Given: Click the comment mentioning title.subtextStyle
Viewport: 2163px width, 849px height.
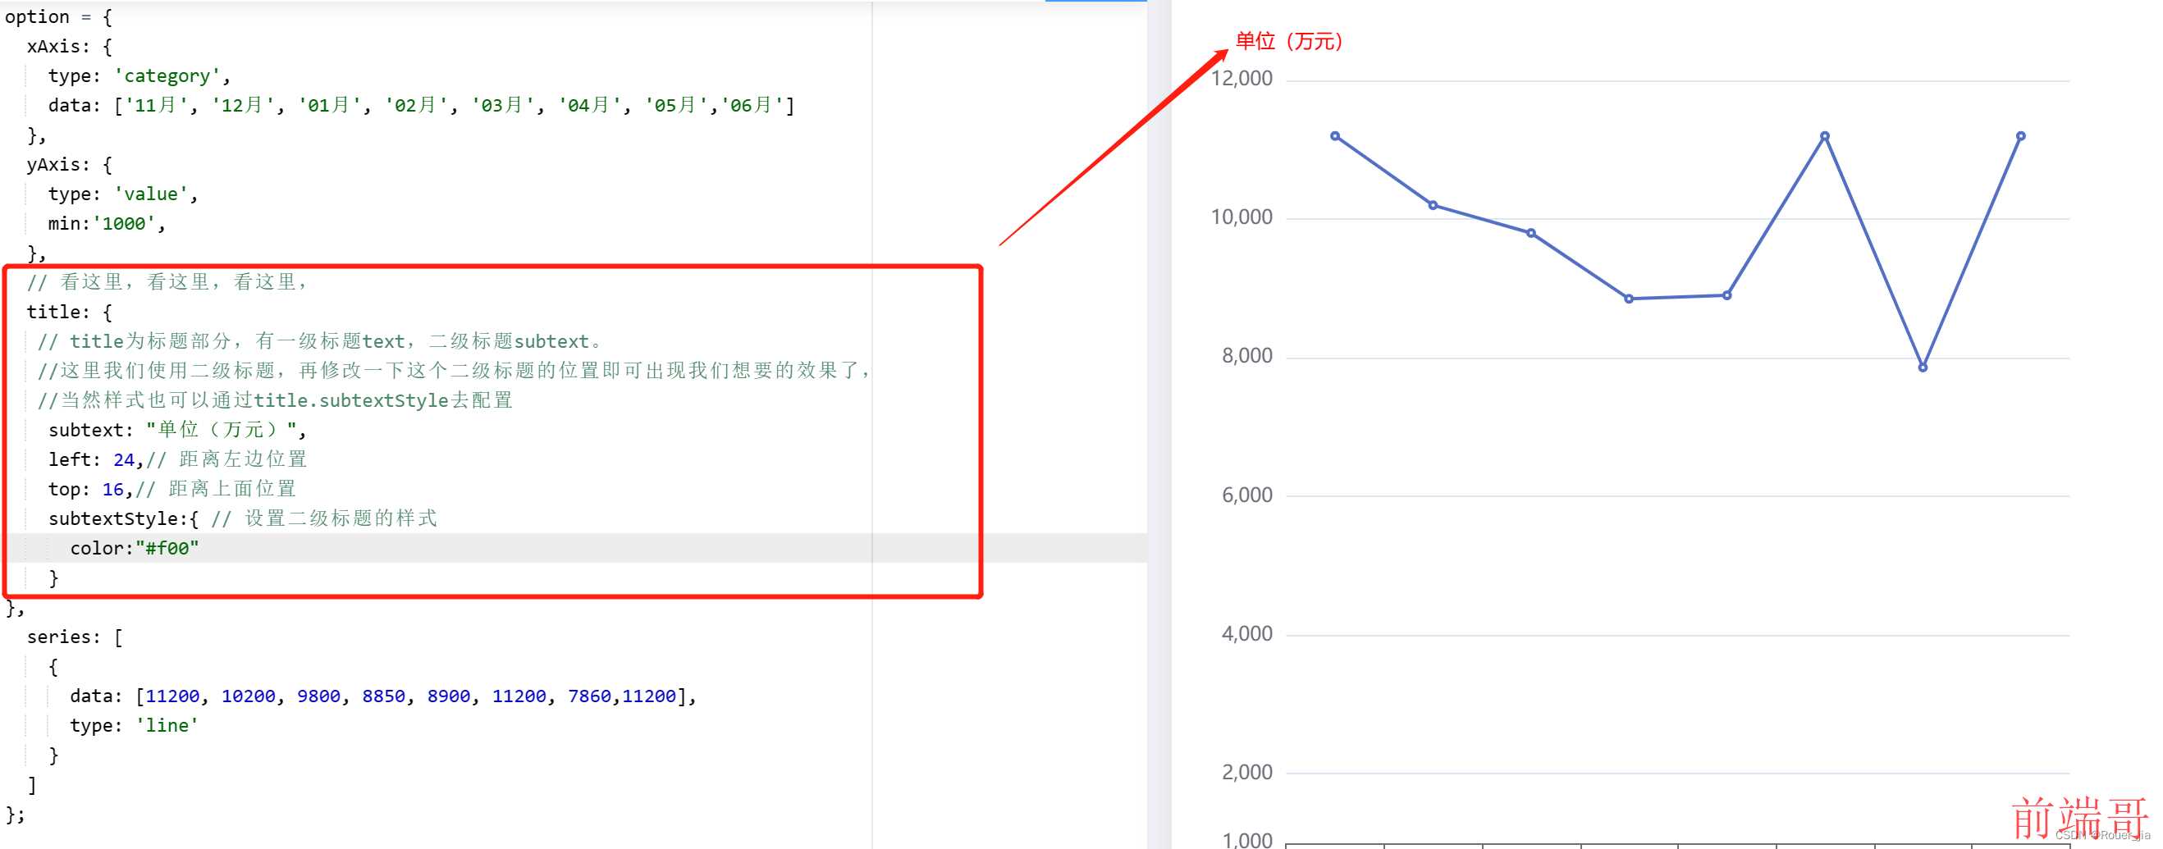Looking at the screenshot, I should tap(276, 400).
